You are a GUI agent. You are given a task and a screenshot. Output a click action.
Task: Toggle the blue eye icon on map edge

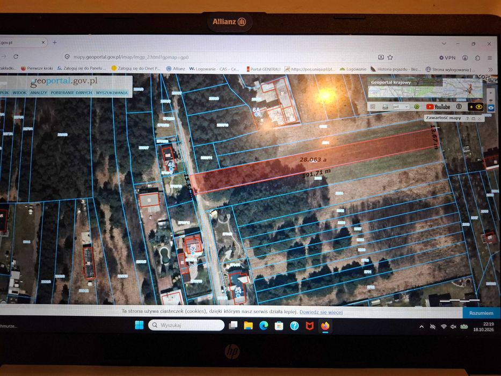pos(491,108)
